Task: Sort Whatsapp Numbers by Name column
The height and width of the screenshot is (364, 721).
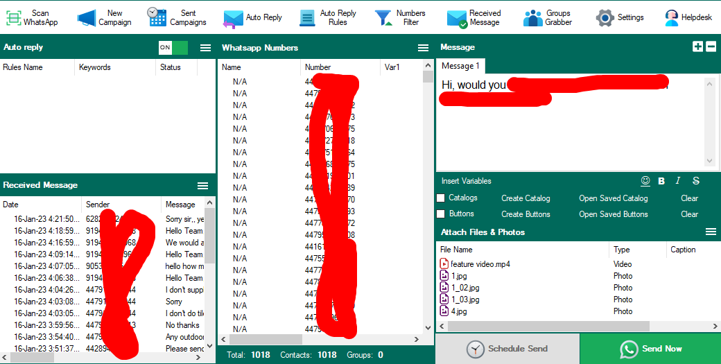Action: click(259, 67)
